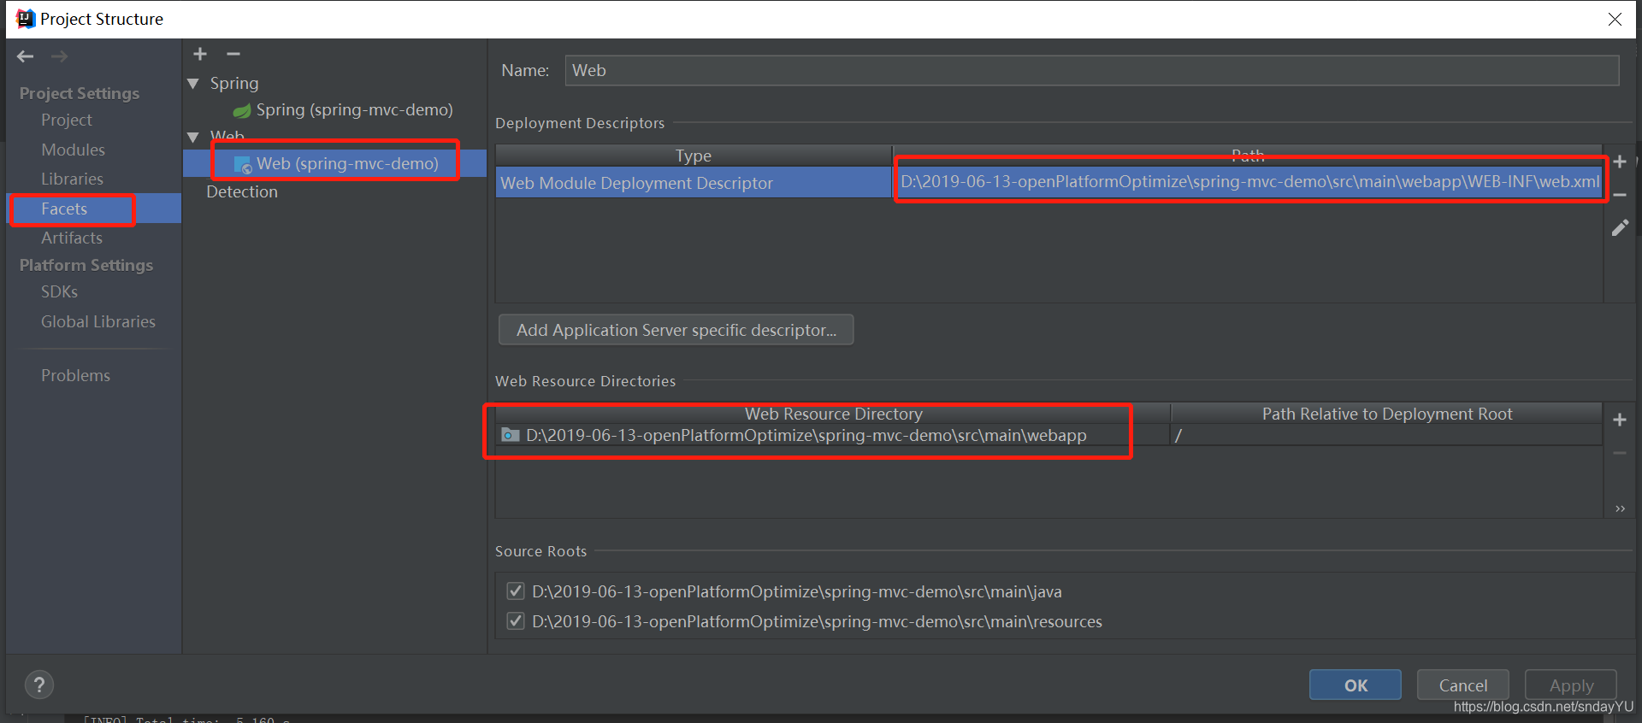
Task: Close the Project Structure dialog
Action: click(x=1615, y=19)
